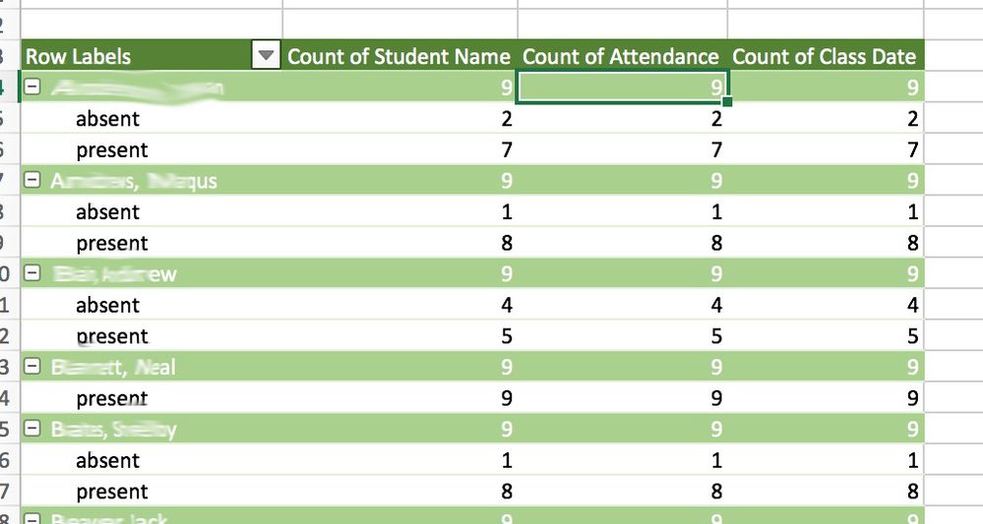Select the "present" label under Neal

click(x=111, y=398)
